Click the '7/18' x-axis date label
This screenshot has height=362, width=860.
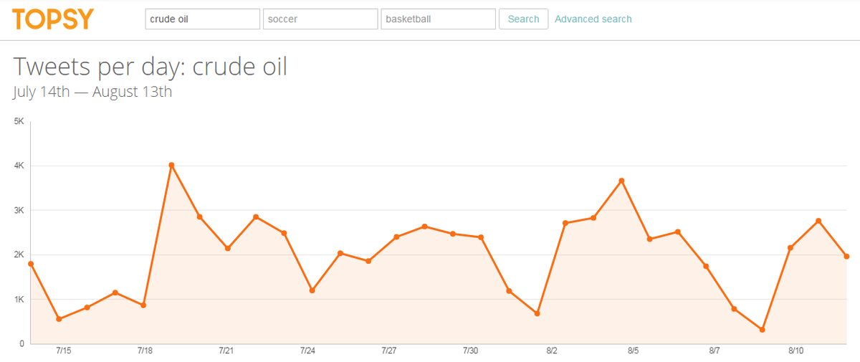tap(144, 351)
